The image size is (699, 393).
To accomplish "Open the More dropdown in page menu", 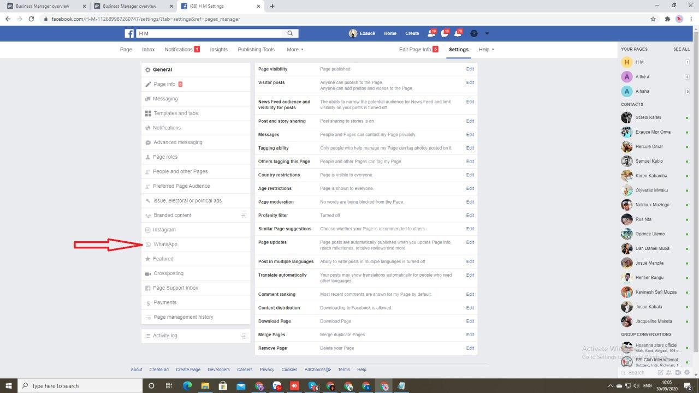I will pos(295,50).
